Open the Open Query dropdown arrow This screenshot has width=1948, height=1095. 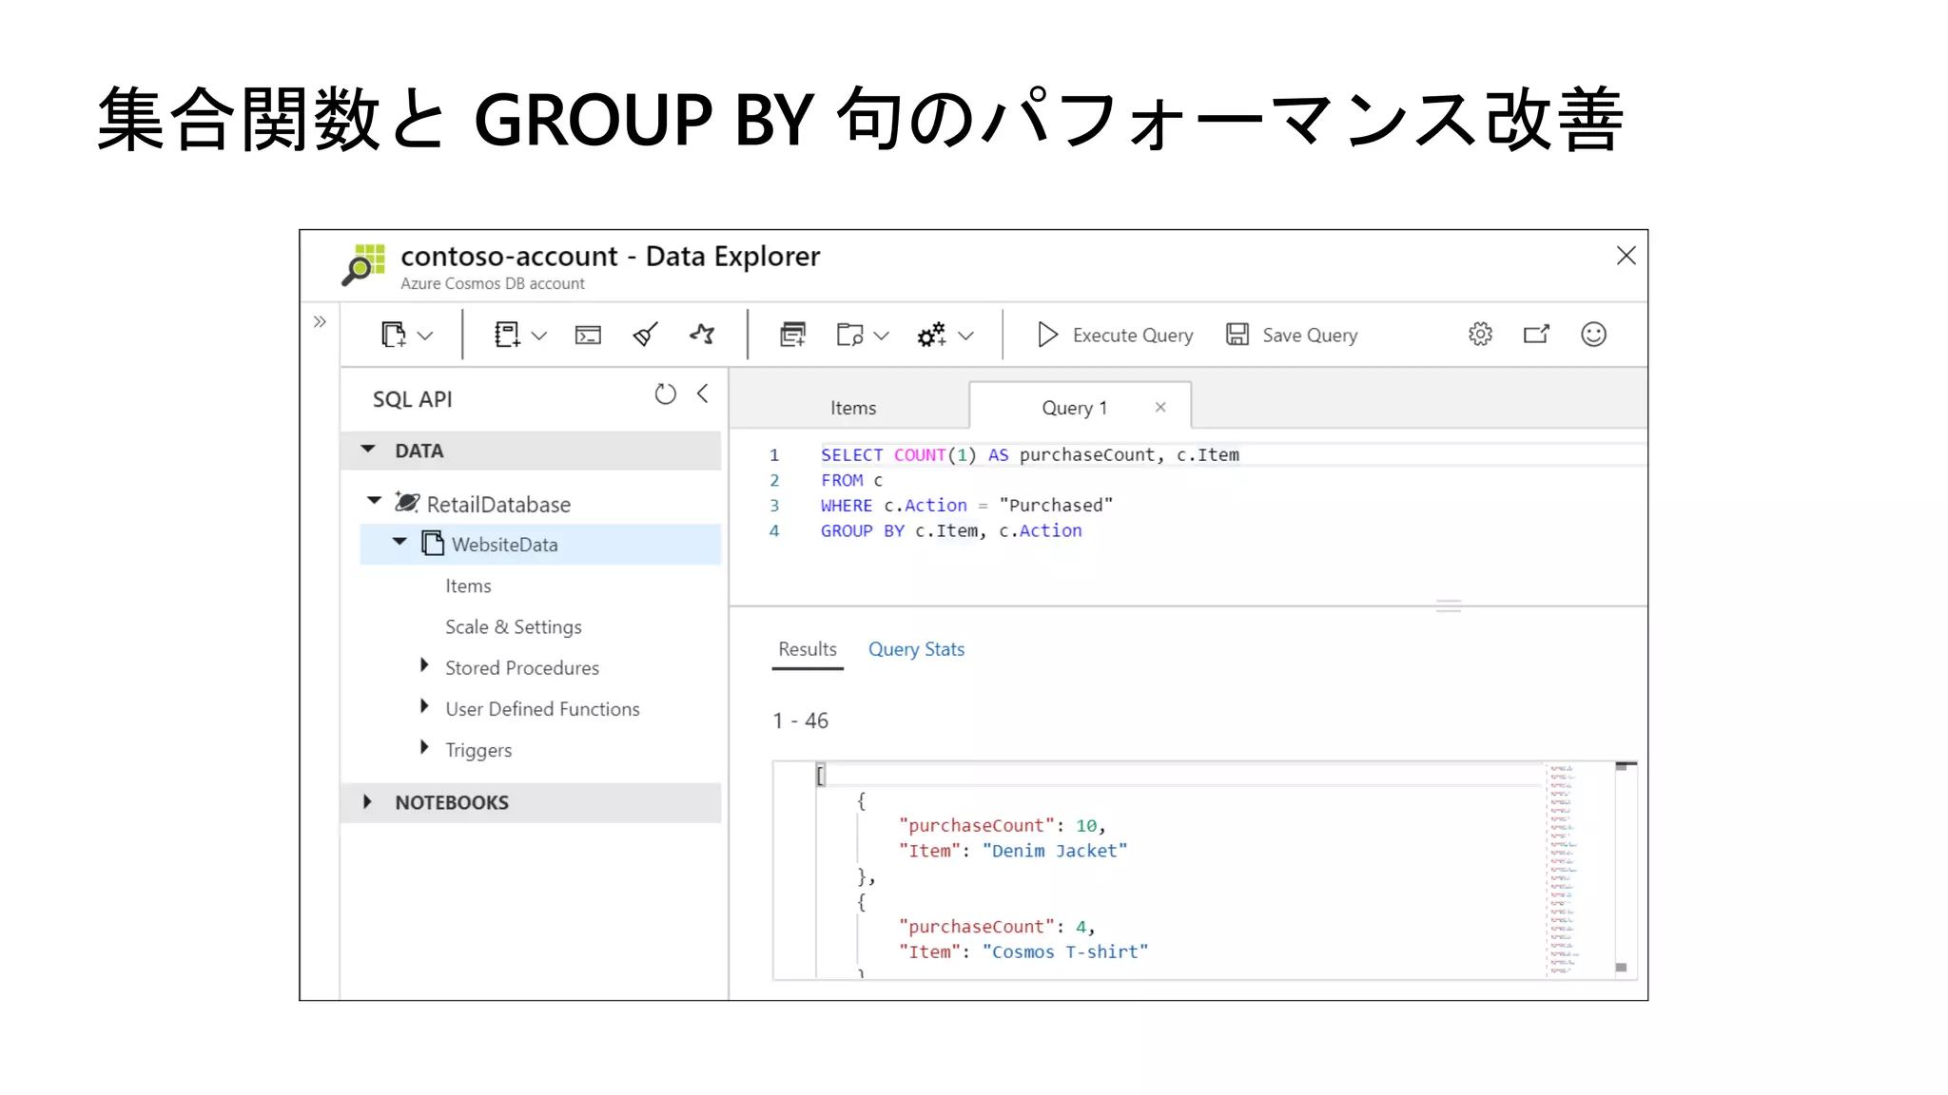point(882,336)
